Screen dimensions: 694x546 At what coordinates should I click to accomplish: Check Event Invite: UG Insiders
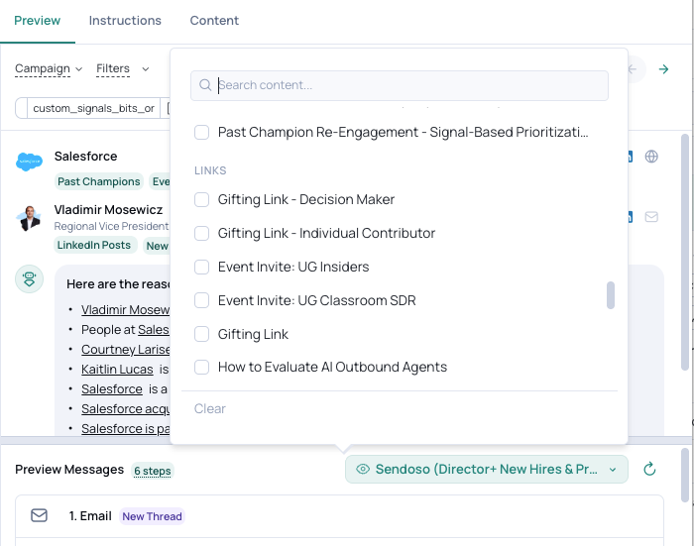coord(202,267)
